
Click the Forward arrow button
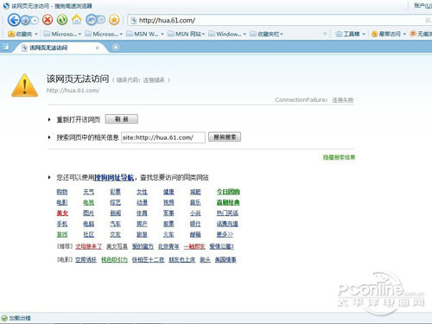click(x=25, y=20)
